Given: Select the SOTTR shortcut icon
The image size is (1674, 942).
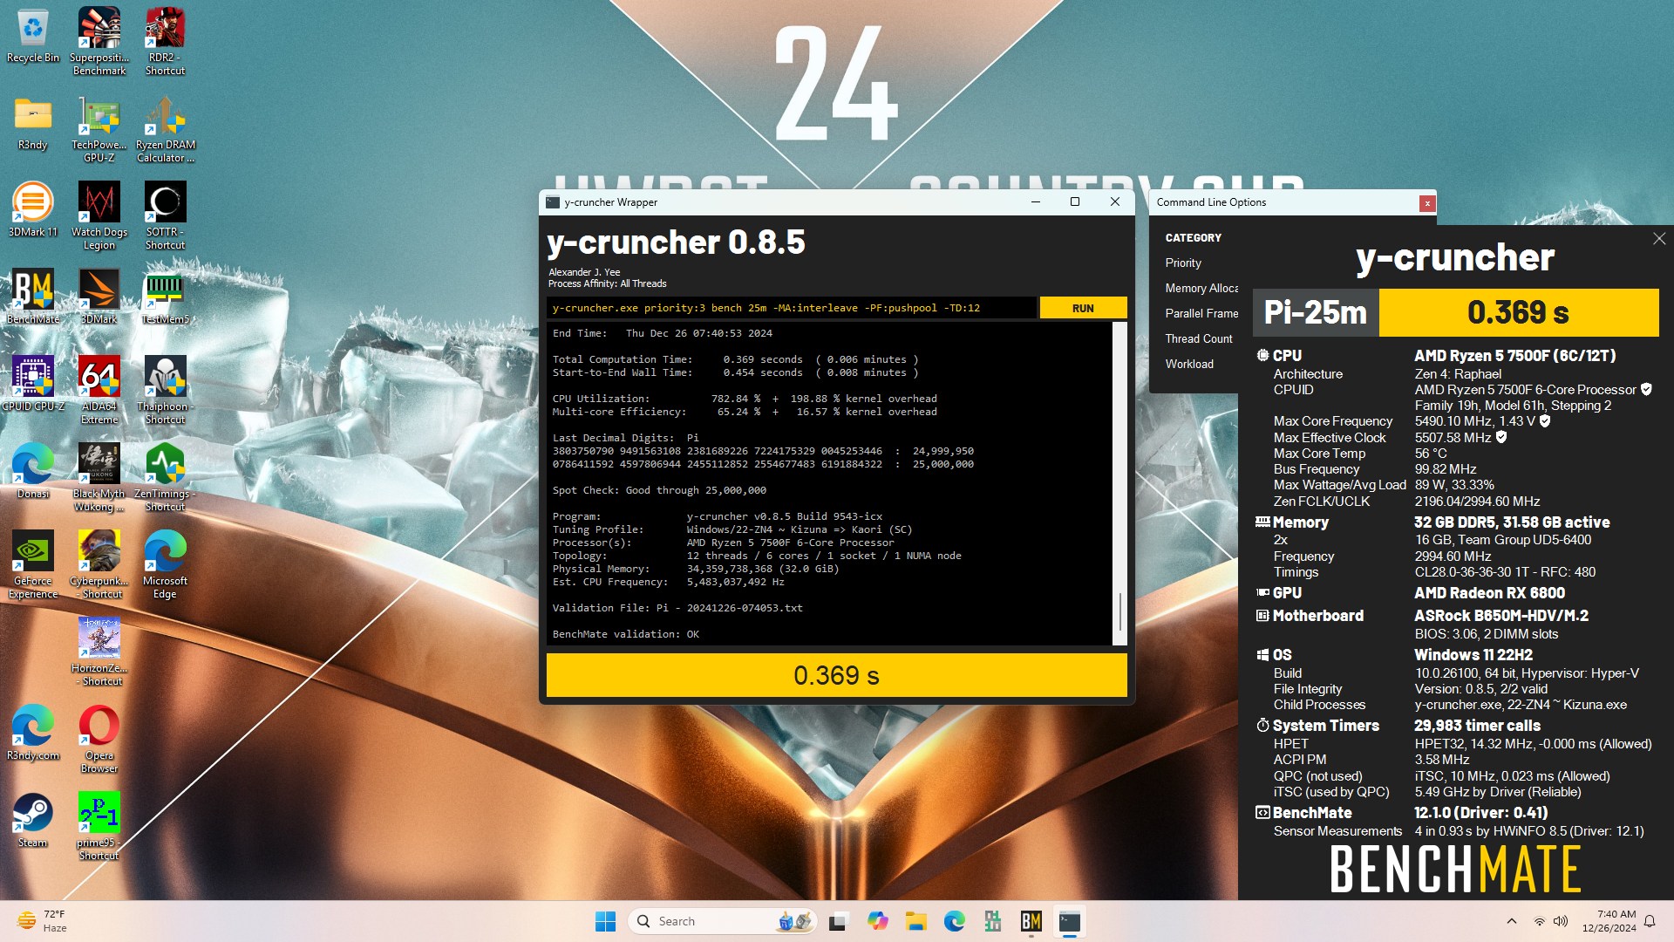Looking at the screenshot, I should 165,215.
